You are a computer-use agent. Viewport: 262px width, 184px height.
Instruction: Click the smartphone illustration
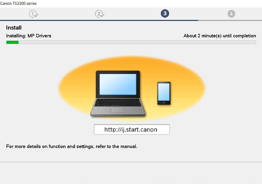point(164,93)
